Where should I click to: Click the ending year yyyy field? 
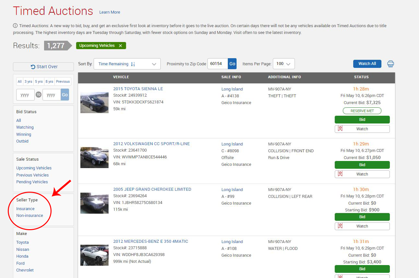pyautogui.click(x=52, y=95)
